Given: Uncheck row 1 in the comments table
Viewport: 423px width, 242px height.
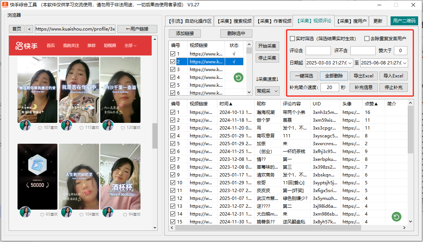Looking at the screenshot, I should (173, 112).
